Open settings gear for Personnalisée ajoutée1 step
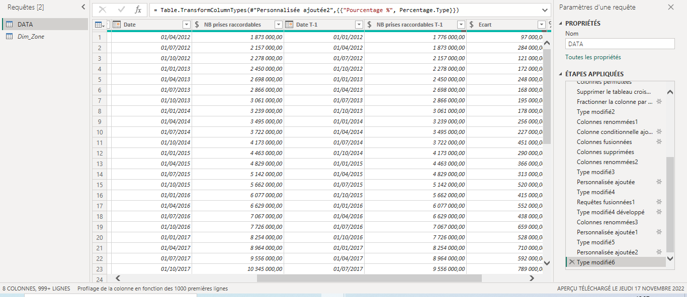The width and height of the screenshot is (687, 297). (659, 232)
